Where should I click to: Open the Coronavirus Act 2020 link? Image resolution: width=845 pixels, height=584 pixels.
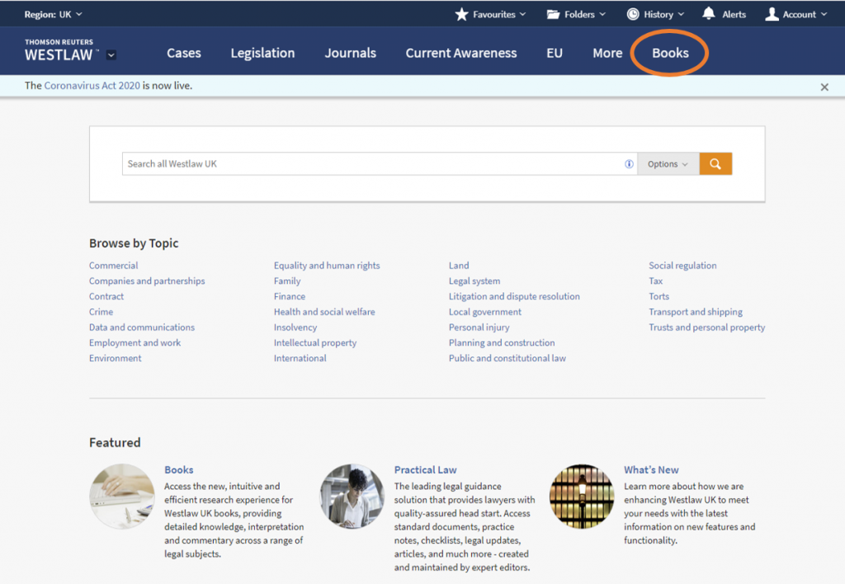pos(92,85)
